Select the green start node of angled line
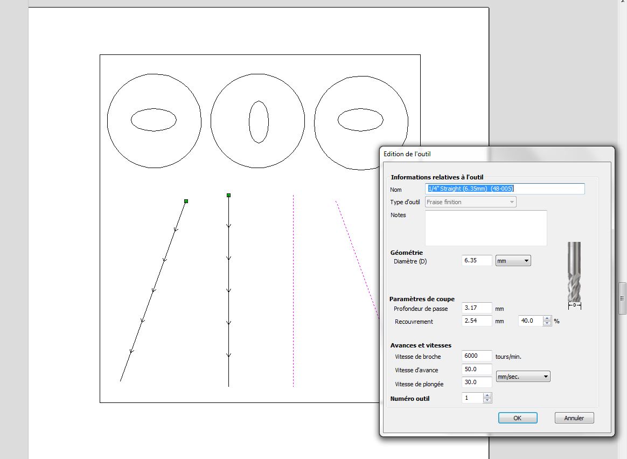 coord(186,201)
